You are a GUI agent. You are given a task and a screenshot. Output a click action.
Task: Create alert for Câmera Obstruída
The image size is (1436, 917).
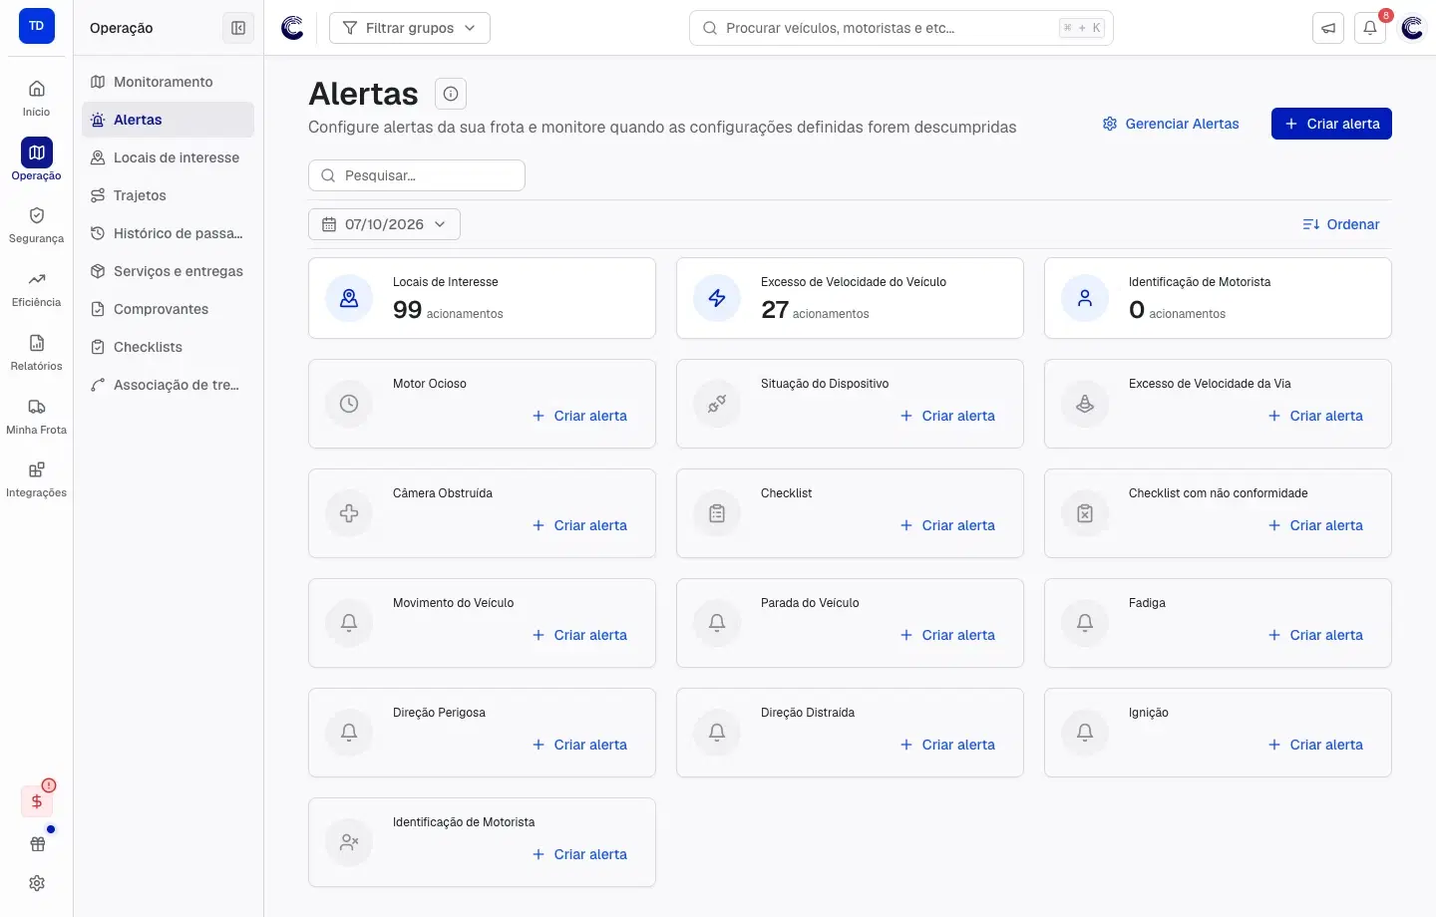[579, 525]
